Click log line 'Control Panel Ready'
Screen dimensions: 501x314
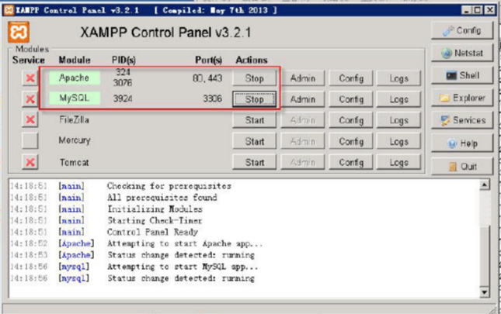(152, 232)
